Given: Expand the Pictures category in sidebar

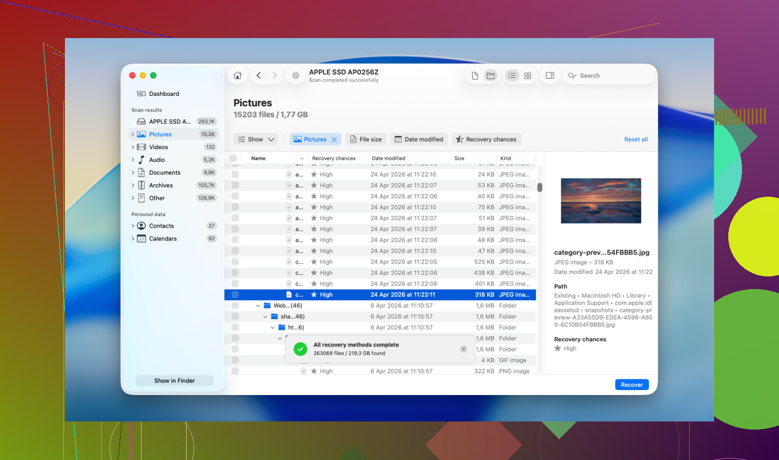Looking at the screenshot, I should (133, 134).
